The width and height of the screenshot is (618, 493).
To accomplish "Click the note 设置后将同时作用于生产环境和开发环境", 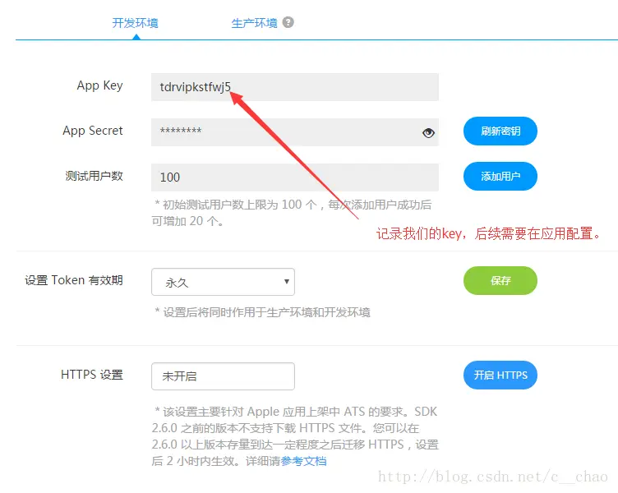I will pos(262,312).
